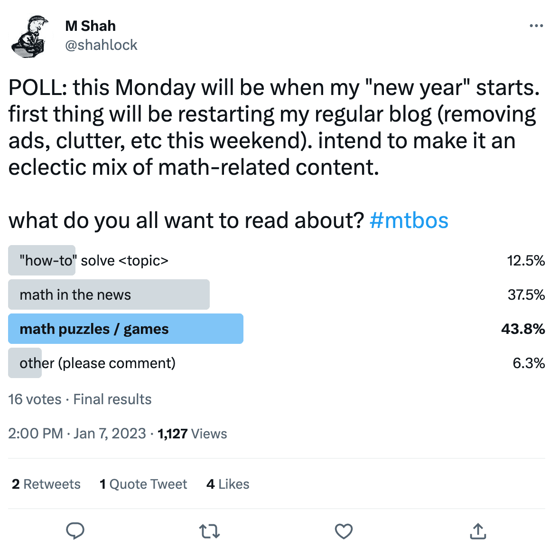Click the 'how-to solve <topic>' poll bar
This screenshot has width=559, height=550.
94,260
